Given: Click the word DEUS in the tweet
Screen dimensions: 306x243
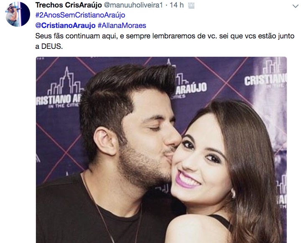Looking at the screenshot, I should [x=52, y=46].
